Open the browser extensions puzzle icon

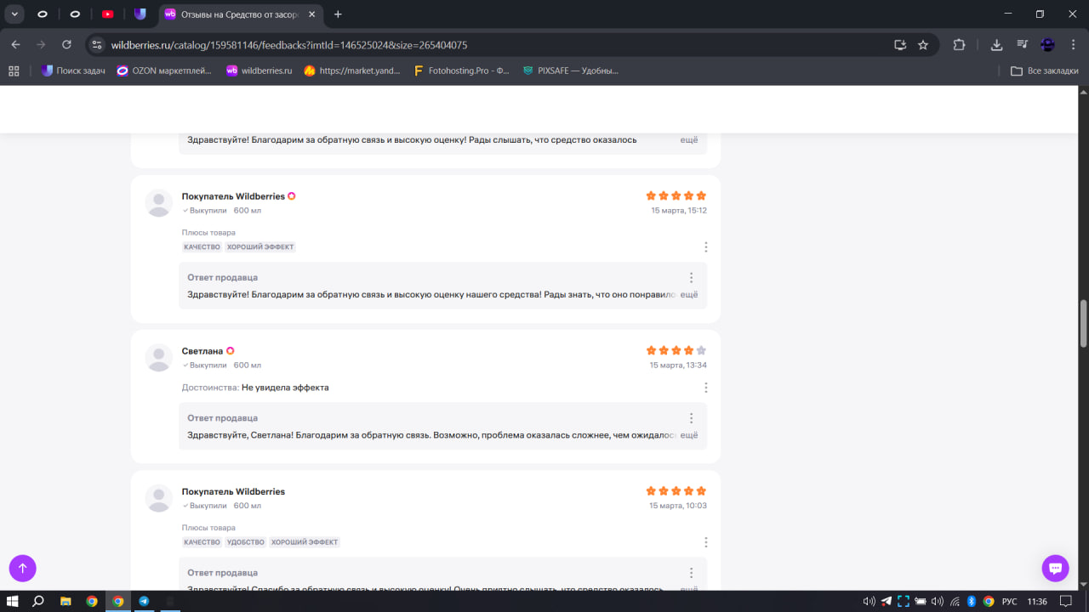[x=960, y=45]
